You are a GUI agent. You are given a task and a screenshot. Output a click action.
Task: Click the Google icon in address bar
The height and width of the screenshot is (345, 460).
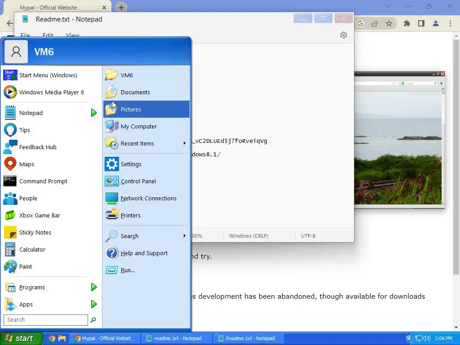[x=360, y=23]
